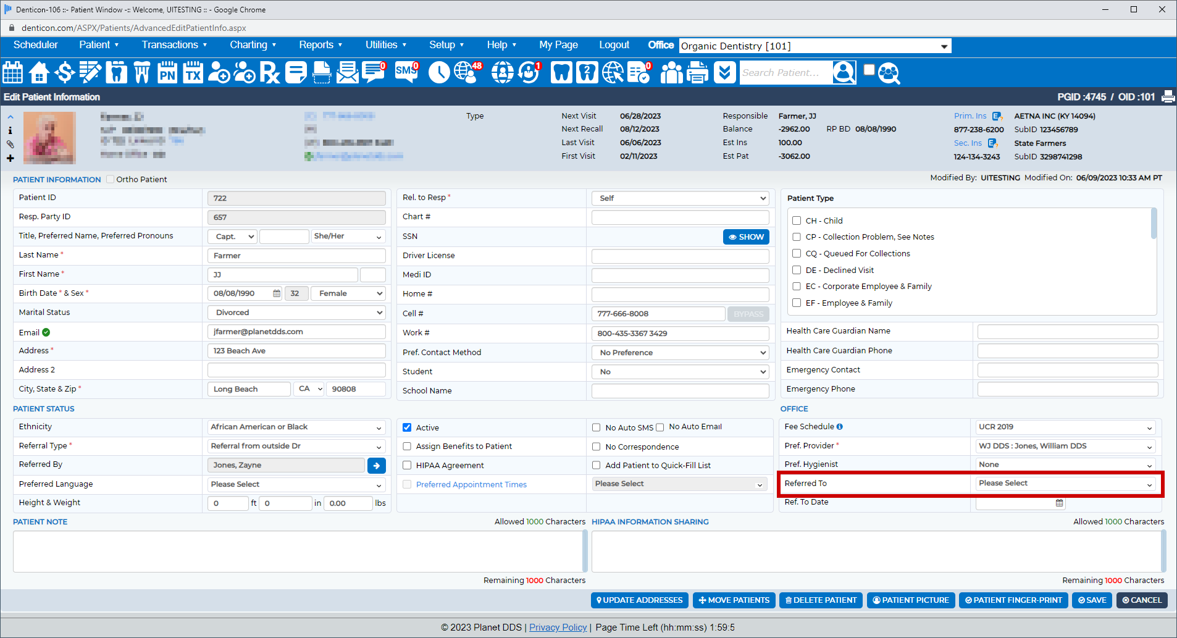Open the chat messages icon with badge

point(374,72)
